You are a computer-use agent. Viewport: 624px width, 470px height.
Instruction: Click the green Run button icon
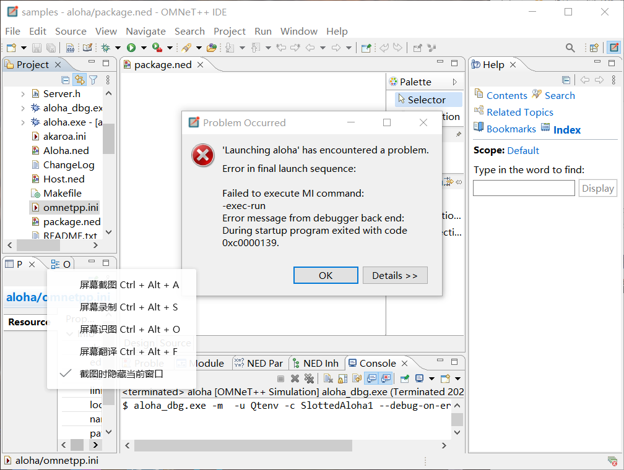pos(131,48)
